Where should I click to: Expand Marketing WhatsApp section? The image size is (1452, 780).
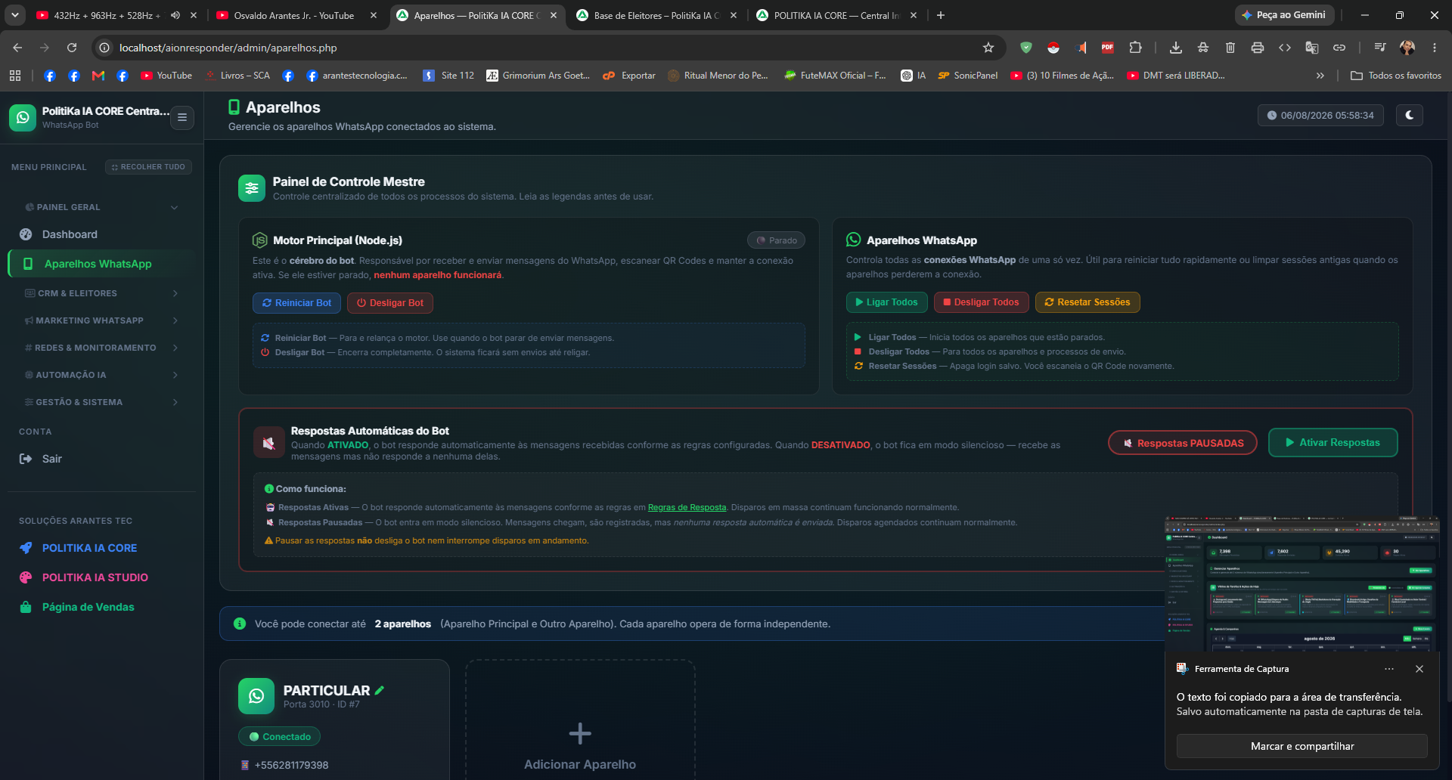101,320
